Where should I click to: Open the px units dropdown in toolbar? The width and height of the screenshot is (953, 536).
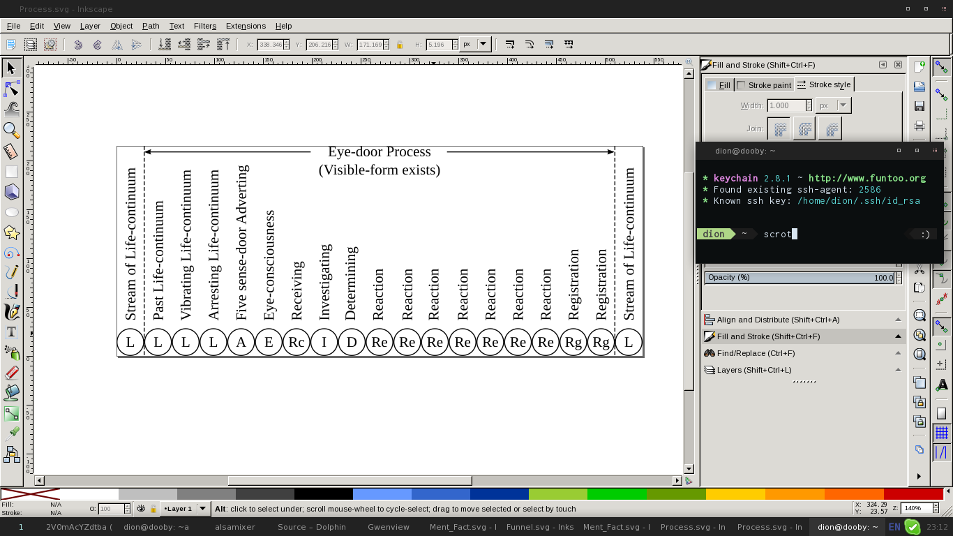pos(476,44)
